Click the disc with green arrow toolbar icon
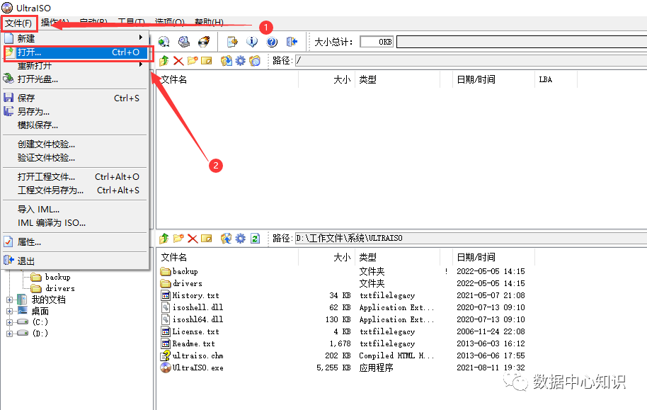Image resolution: width=647 pixels, height=410 pixels. [164, 42]
